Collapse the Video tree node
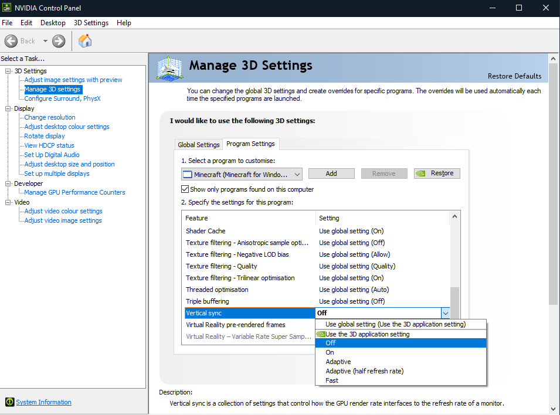This screenshot has height=415, width=560. point(8,202)
